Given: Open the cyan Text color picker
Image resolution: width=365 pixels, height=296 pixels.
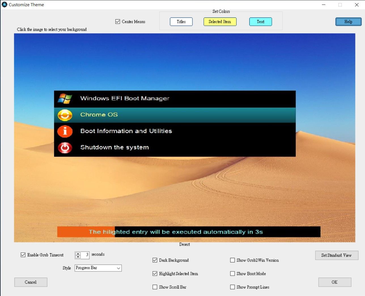Looking at the screenshot, I should 260,22.
